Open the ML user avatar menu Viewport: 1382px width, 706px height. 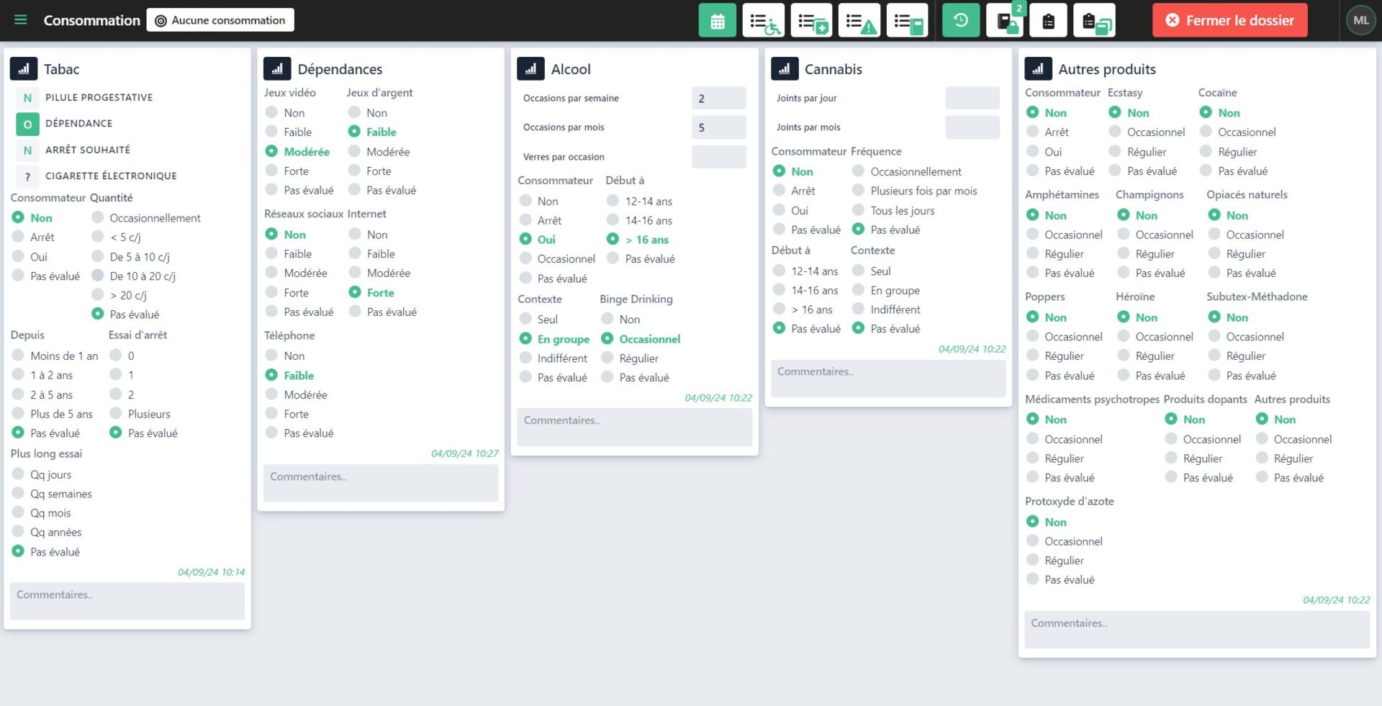pyautogui.click(x=1360, y=20)
